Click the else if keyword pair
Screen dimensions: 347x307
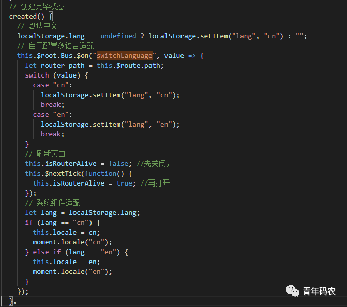(x=47, y=252)
